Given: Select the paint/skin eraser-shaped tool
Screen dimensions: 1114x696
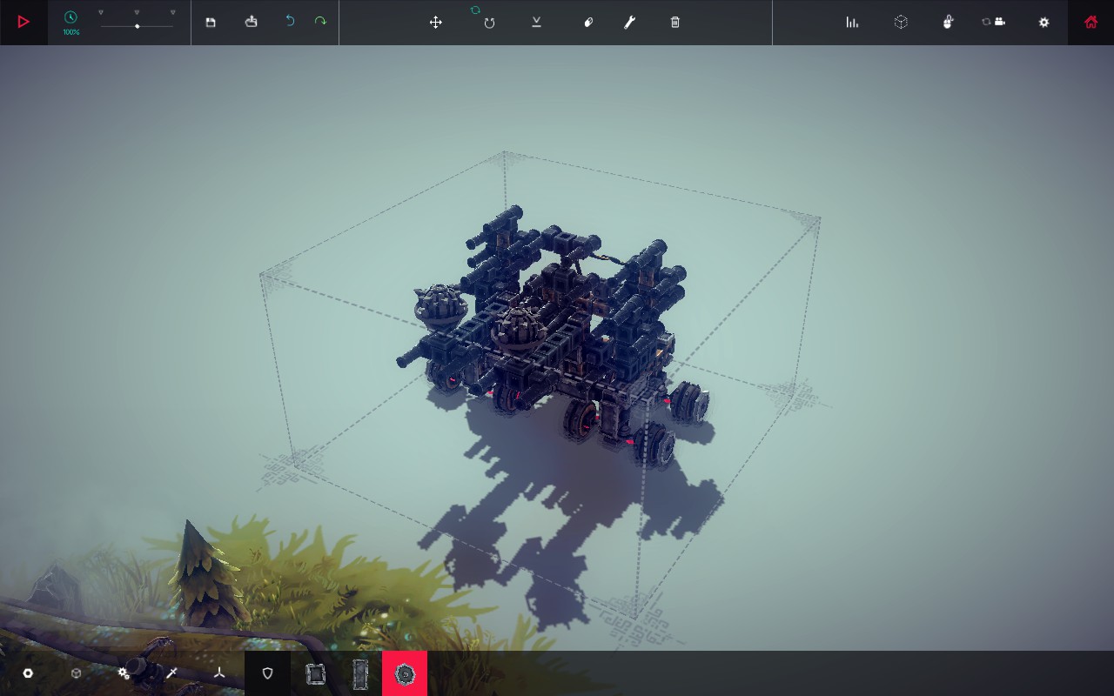Looking at the screenshot, I should [x=588, y=22].
